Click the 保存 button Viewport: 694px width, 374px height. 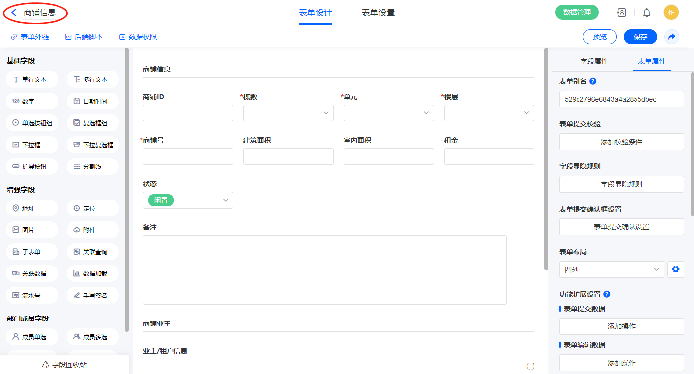tap(640, 37)
